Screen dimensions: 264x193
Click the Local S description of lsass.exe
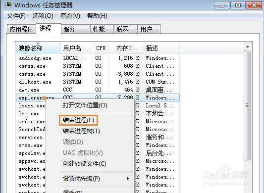(159, 106)
